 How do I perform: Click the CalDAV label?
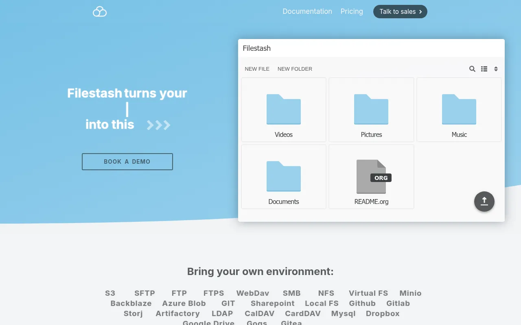(x=260, y=314)
